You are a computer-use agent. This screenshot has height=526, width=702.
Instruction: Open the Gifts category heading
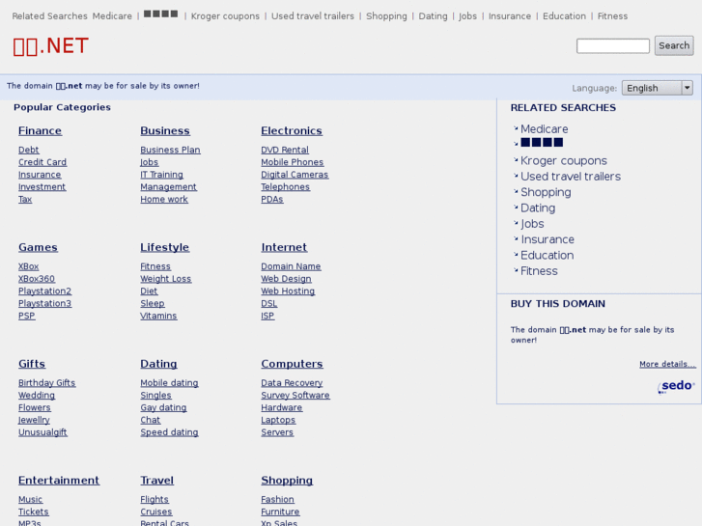point(32,364)
